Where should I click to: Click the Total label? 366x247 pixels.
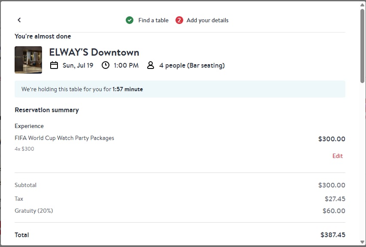22,235
